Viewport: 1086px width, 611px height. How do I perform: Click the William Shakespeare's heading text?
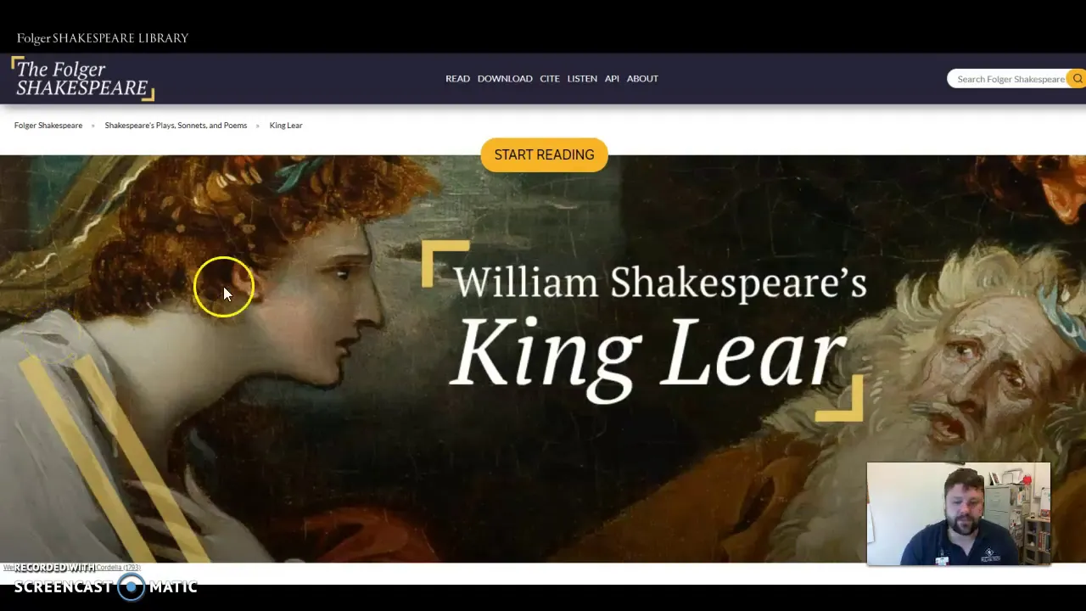click(660, 283)
